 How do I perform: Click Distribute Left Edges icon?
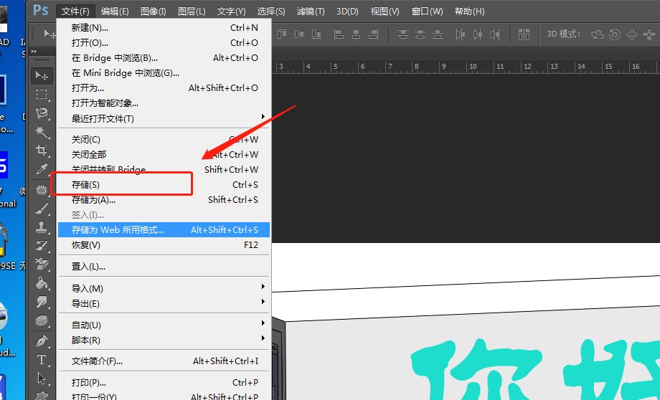pyautogui.click(x=460, y=34)
